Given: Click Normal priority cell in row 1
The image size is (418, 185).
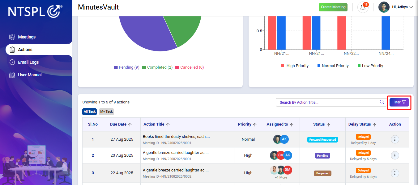Looking at the screenshot, I should point(248,139).
